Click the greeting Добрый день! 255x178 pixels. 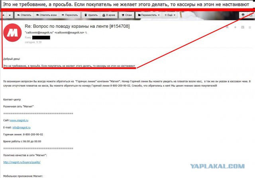point(12,59)
